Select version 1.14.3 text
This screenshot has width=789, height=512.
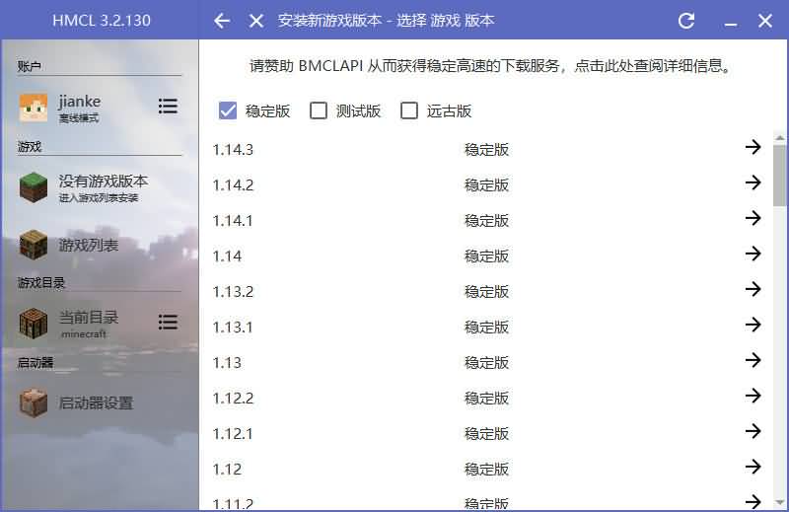tap(233, 150)
